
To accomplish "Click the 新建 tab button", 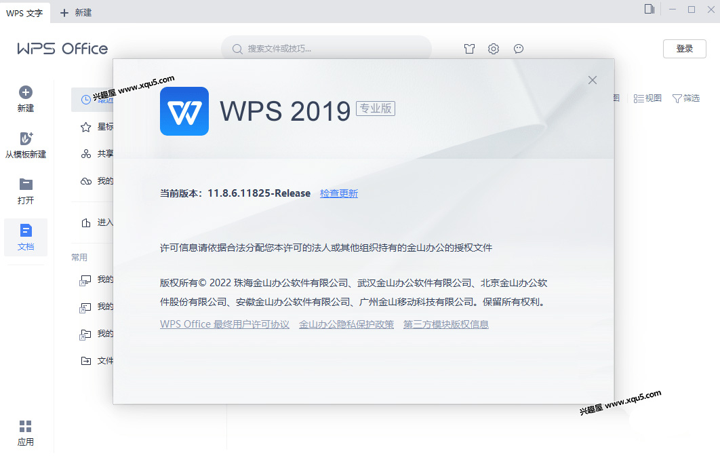I will pos(76,13).
